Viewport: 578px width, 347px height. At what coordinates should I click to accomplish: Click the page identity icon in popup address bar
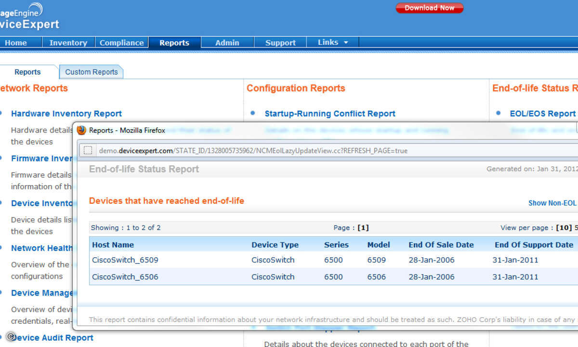coord(88,150)
